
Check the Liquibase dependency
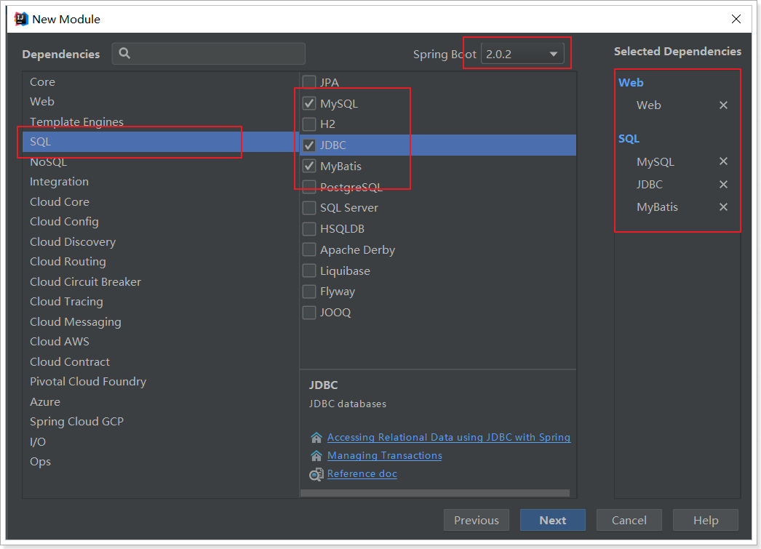pyautogui.click(x=309, y=270)
